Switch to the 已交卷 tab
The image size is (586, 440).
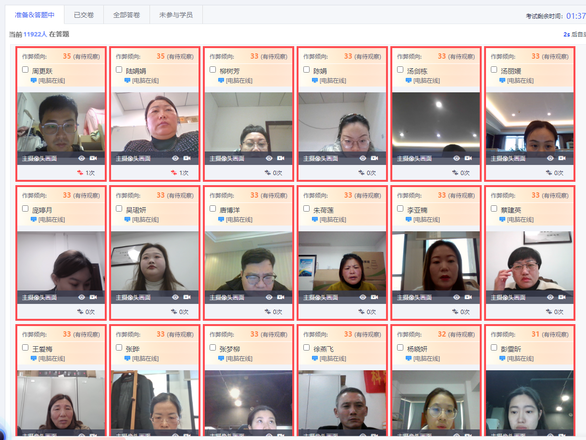(x=84, y=15)
